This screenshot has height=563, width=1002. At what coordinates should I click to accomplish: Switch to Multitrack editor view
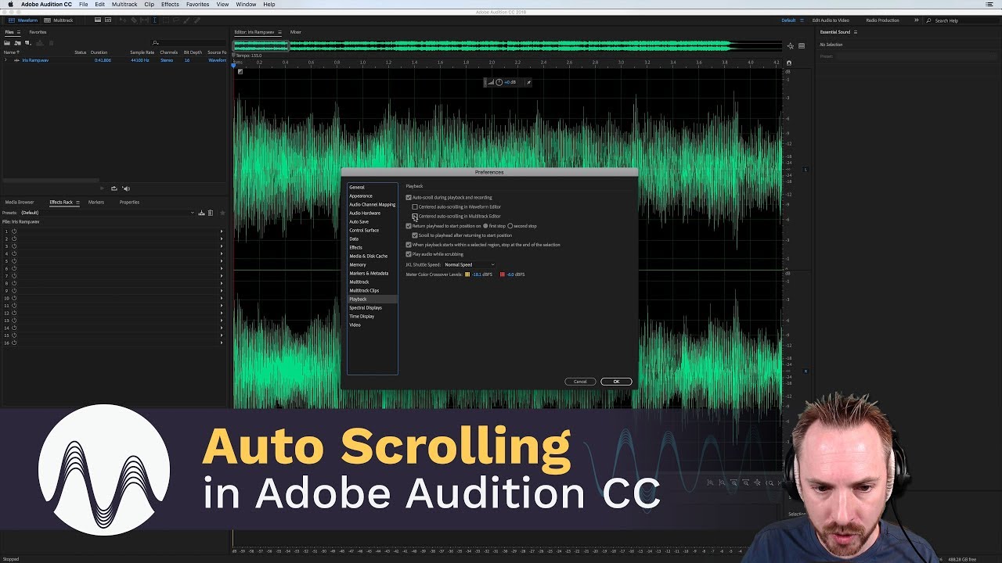point(58,20)
